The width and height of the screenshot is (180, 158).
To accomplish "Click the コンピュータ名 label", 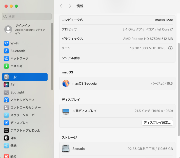I will [72, 20].
